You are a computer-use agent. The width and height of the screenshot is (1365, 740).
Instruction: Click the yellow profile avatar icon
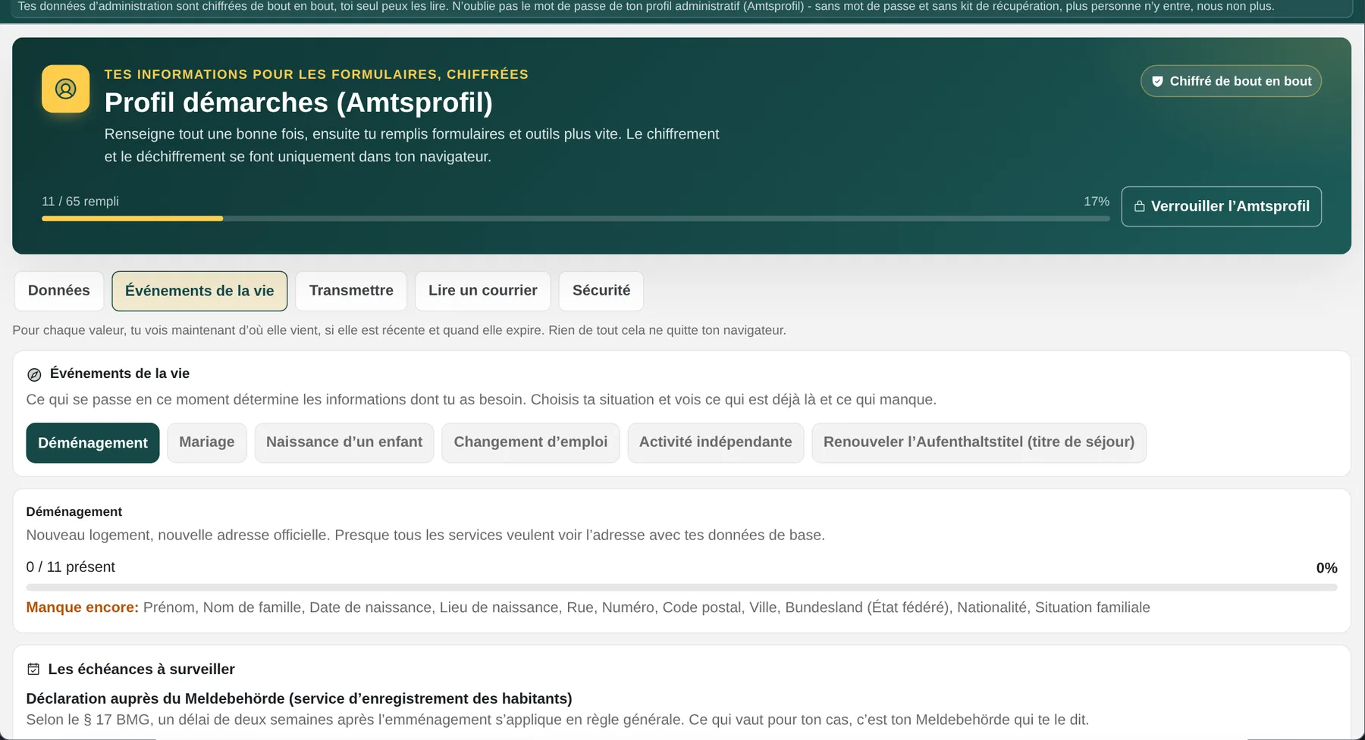65,89
